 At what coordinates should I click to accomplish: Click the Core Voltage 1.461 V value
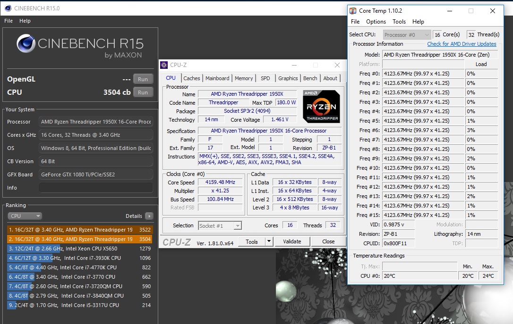tap(280, 119)
